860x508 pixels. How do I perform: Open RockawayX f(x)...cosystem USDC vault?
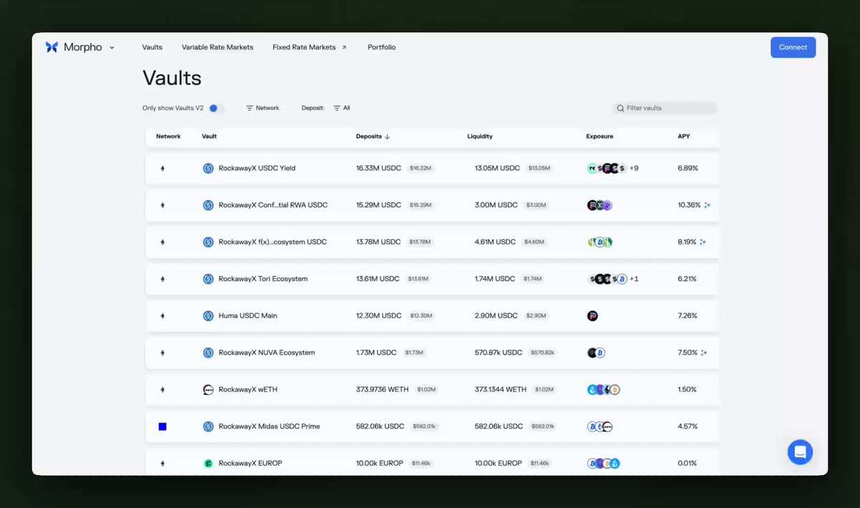[272, 242]
